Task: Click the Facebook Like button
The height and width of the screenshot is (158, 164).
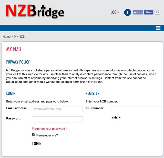Action: 138,12
